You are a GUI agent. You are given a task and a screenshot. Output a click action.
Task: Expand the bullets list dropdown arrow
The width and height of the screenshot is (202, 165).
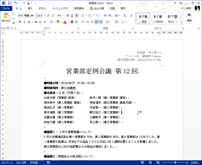[x=86, y=16]
